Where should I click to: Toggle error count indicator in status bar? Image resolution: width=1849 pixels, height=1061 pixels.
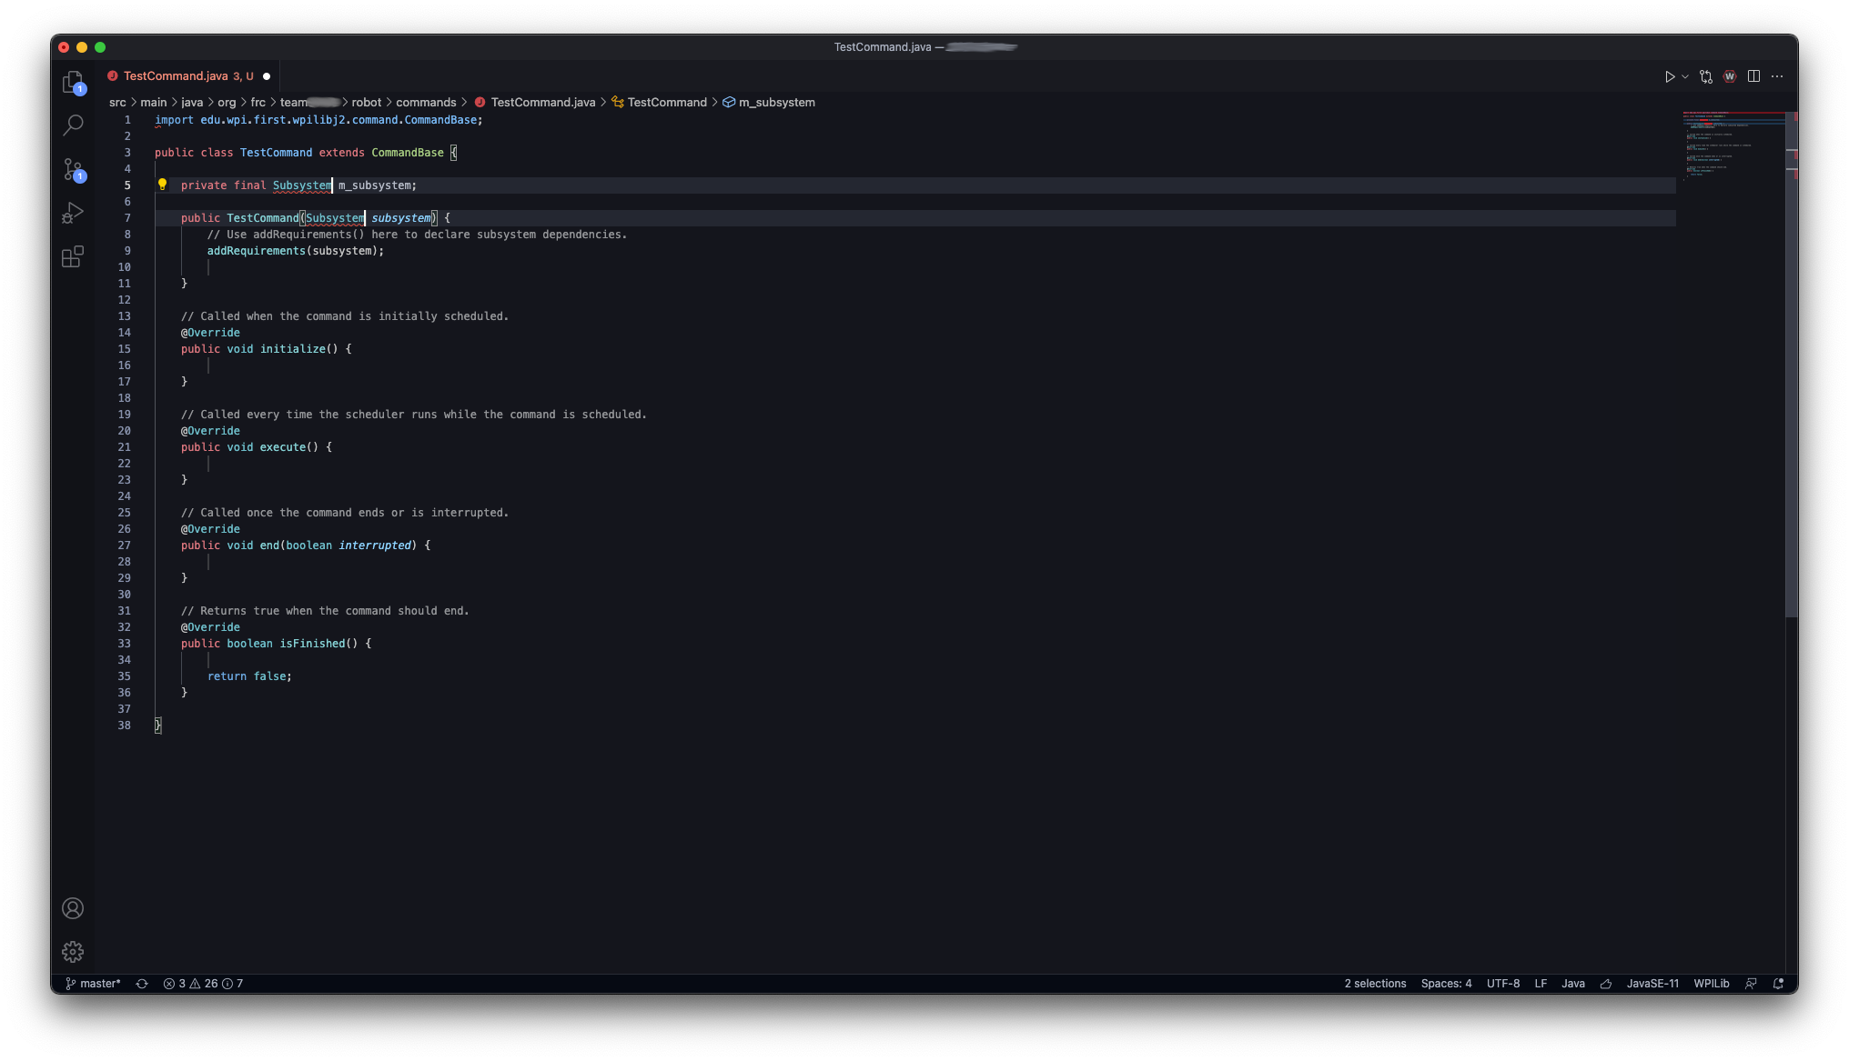(177, 984)
